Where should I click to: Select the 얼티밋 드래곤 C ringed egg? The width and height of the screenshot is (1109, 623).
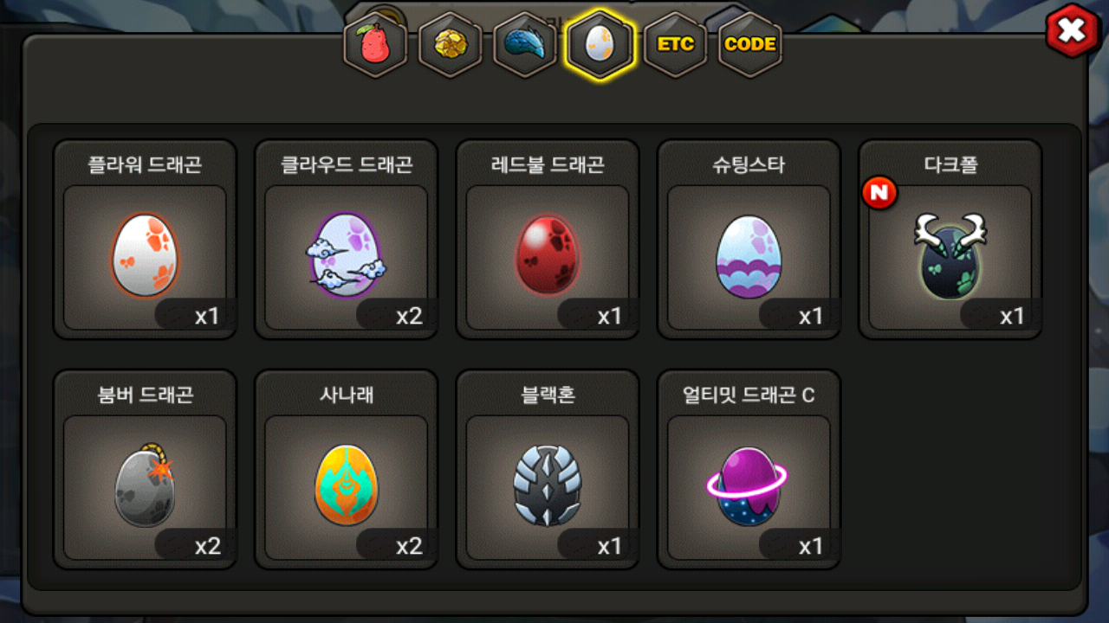click(748, 487)
